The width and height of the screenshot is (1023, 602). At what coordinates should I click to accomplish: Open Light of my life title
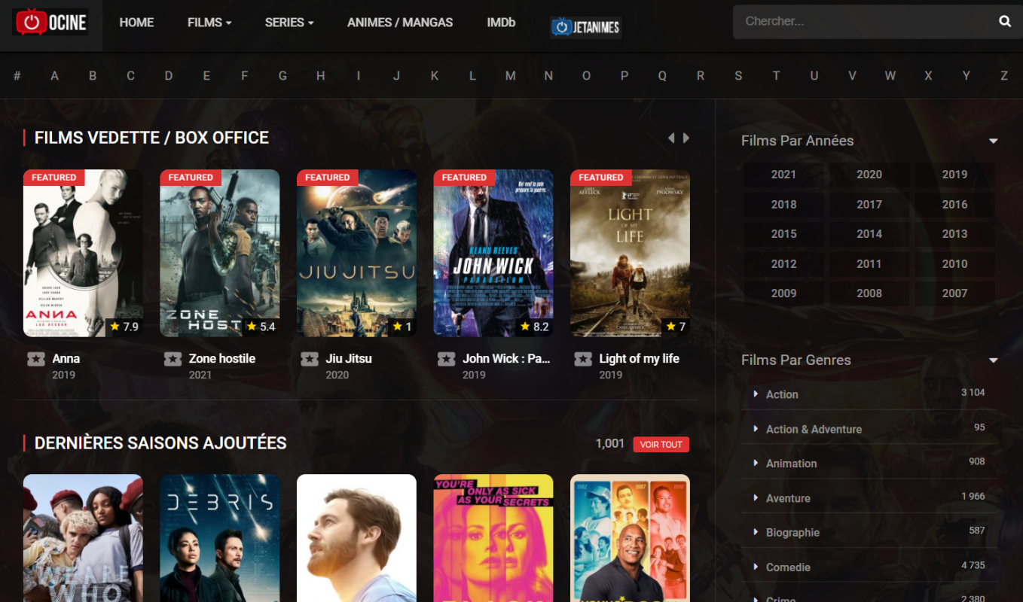point(640,359)
